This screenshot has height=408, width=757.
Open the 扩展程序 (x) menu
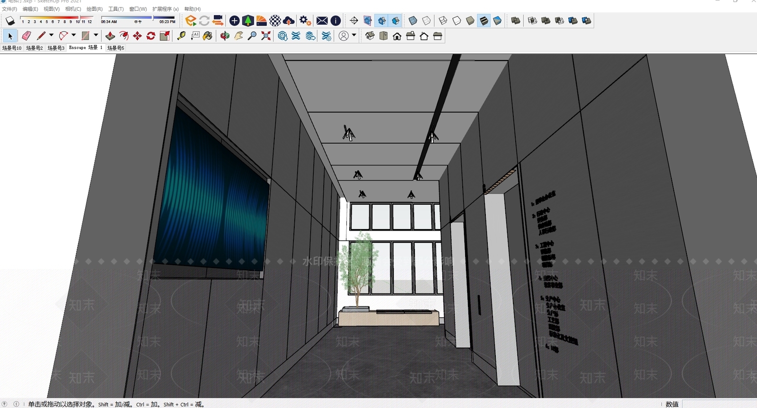click(x=166, y=9)
